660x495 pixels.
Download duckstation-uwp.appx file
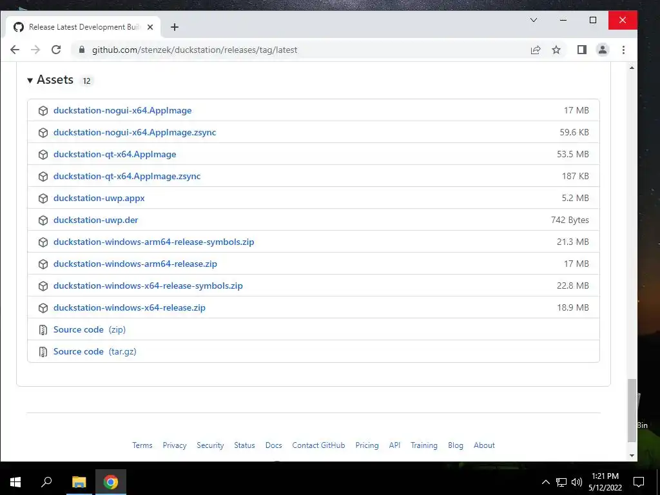(99, 198)
